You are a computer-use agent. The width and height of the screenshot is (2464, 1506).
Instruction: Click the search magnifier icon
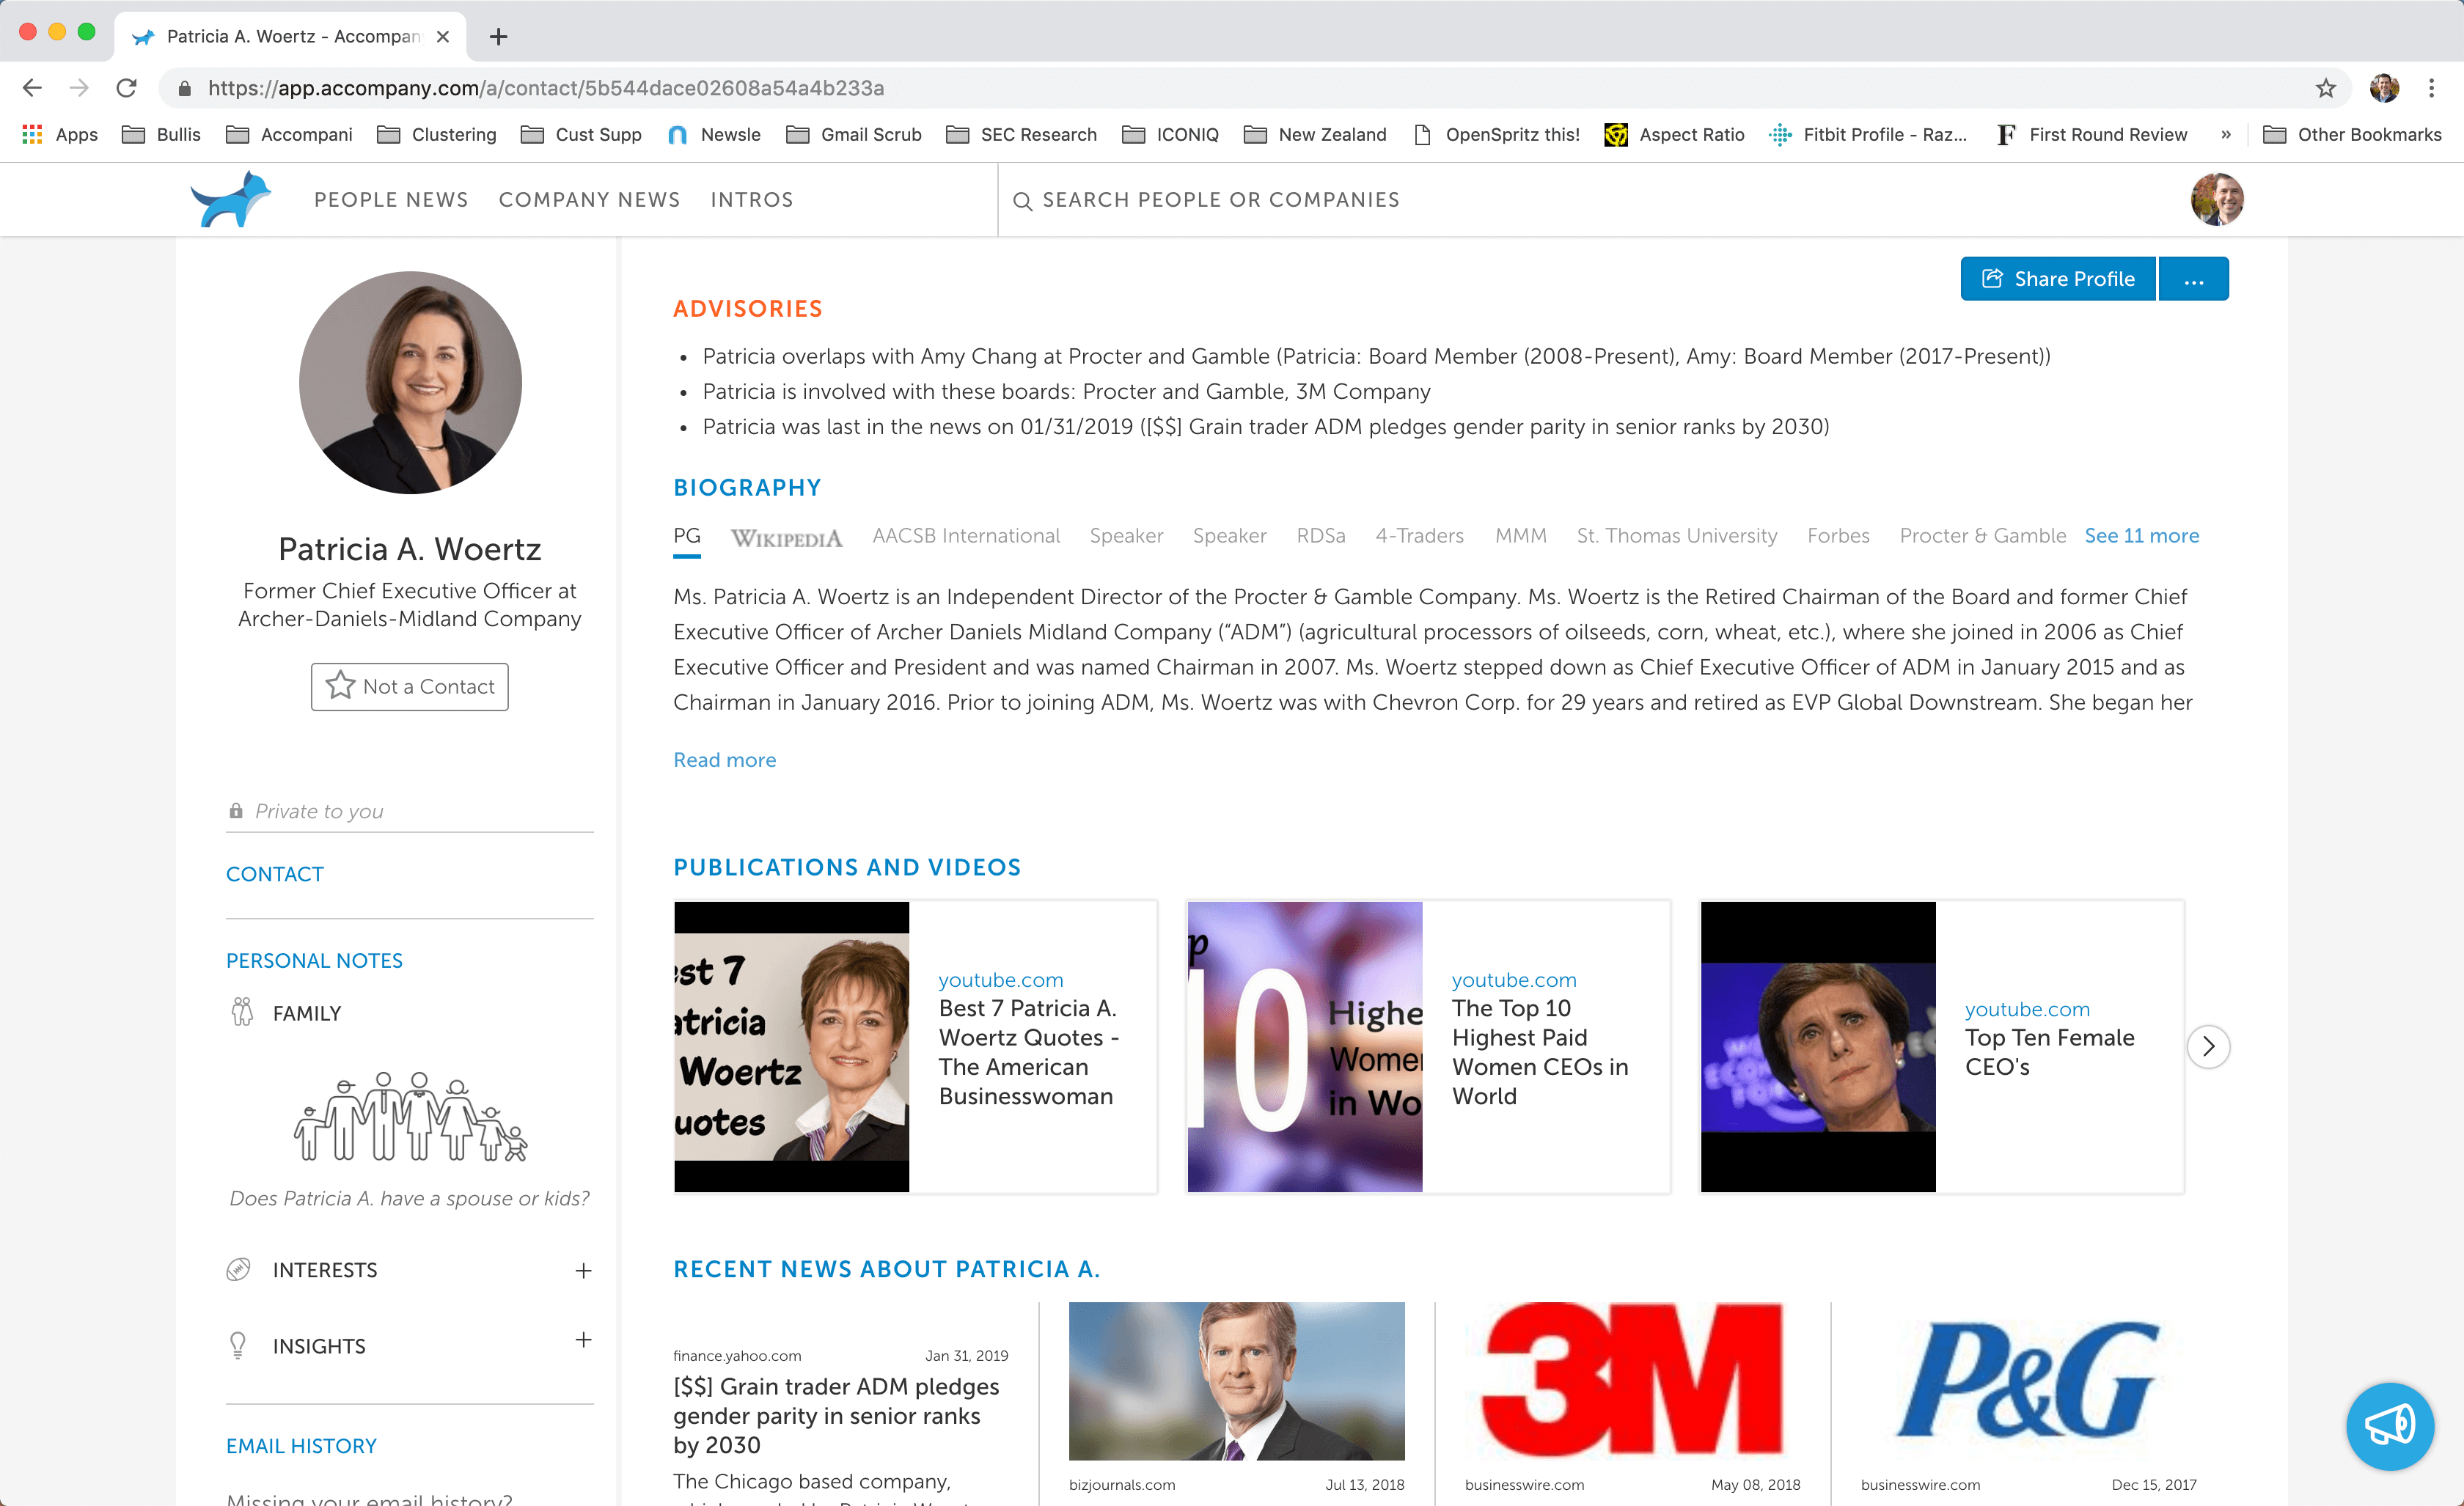[1022, 201]
